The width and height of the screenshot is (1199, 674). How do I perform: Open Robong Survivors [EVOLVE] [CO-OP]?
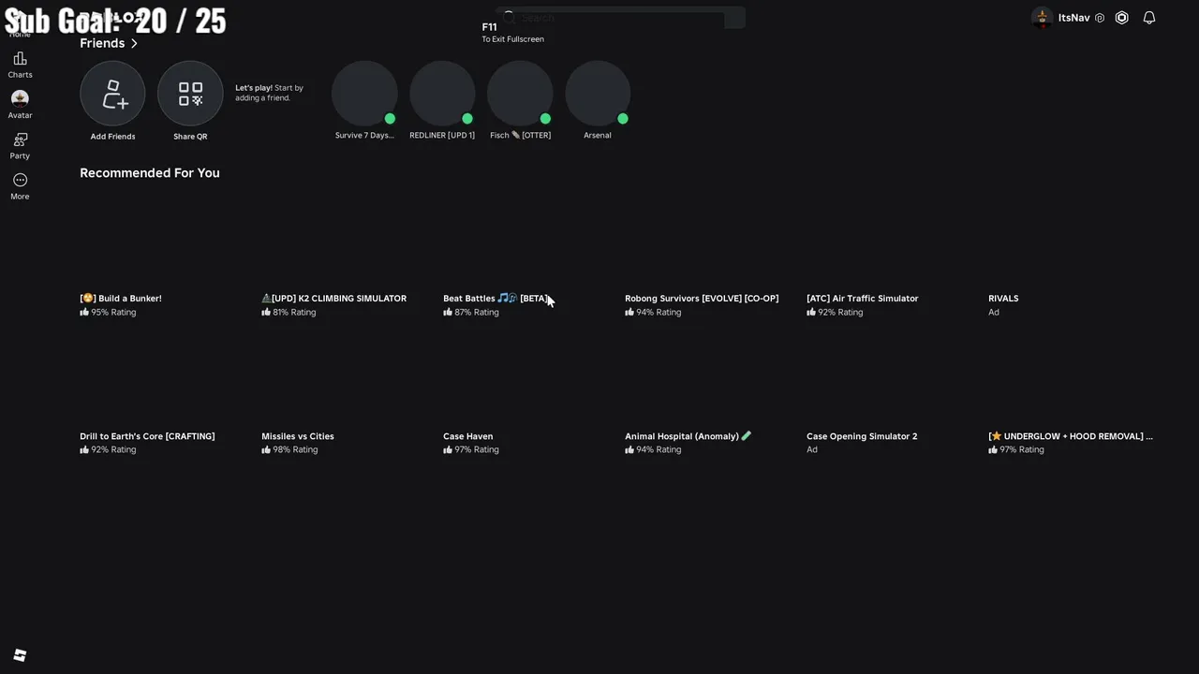click(702, 299)
